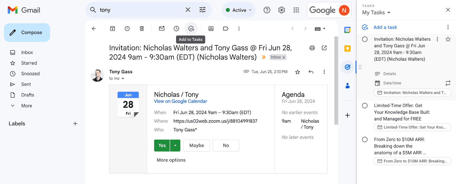This screenshot has height=184, width=456.
Task: Open linked email chip for Limited-Time Offer
Action: coord(412,127)
